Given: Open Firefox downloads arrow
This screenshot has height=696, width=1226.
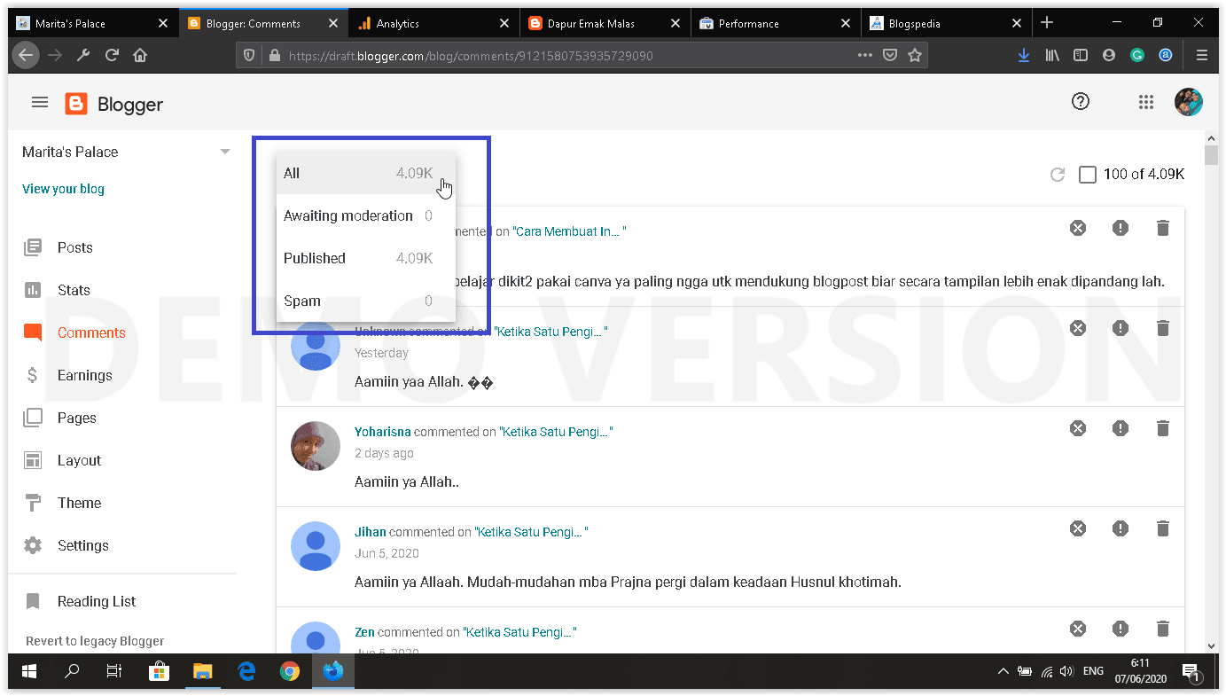Looking at the screenshot, I should [1023, 55].
